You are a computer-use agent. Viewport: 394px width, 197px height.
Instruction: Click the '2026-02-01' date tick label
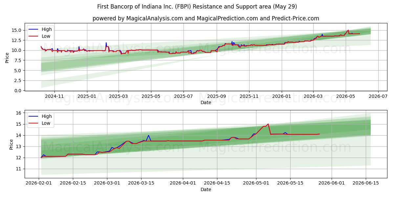coord(39,184)
